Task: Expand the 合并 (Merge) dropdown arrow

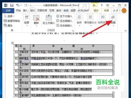Action: pos(79,26)
